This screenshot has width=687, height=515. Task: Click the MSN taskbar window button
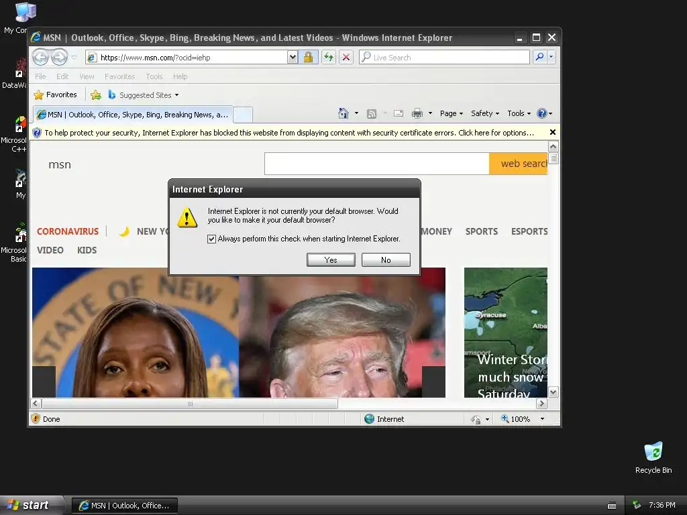125,506
